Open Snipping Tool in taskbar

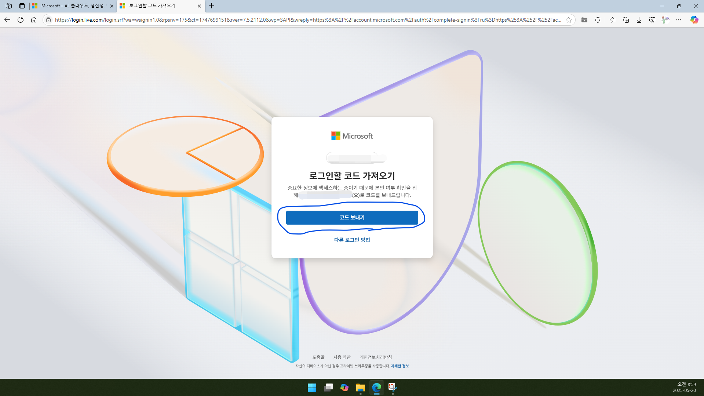393,388
